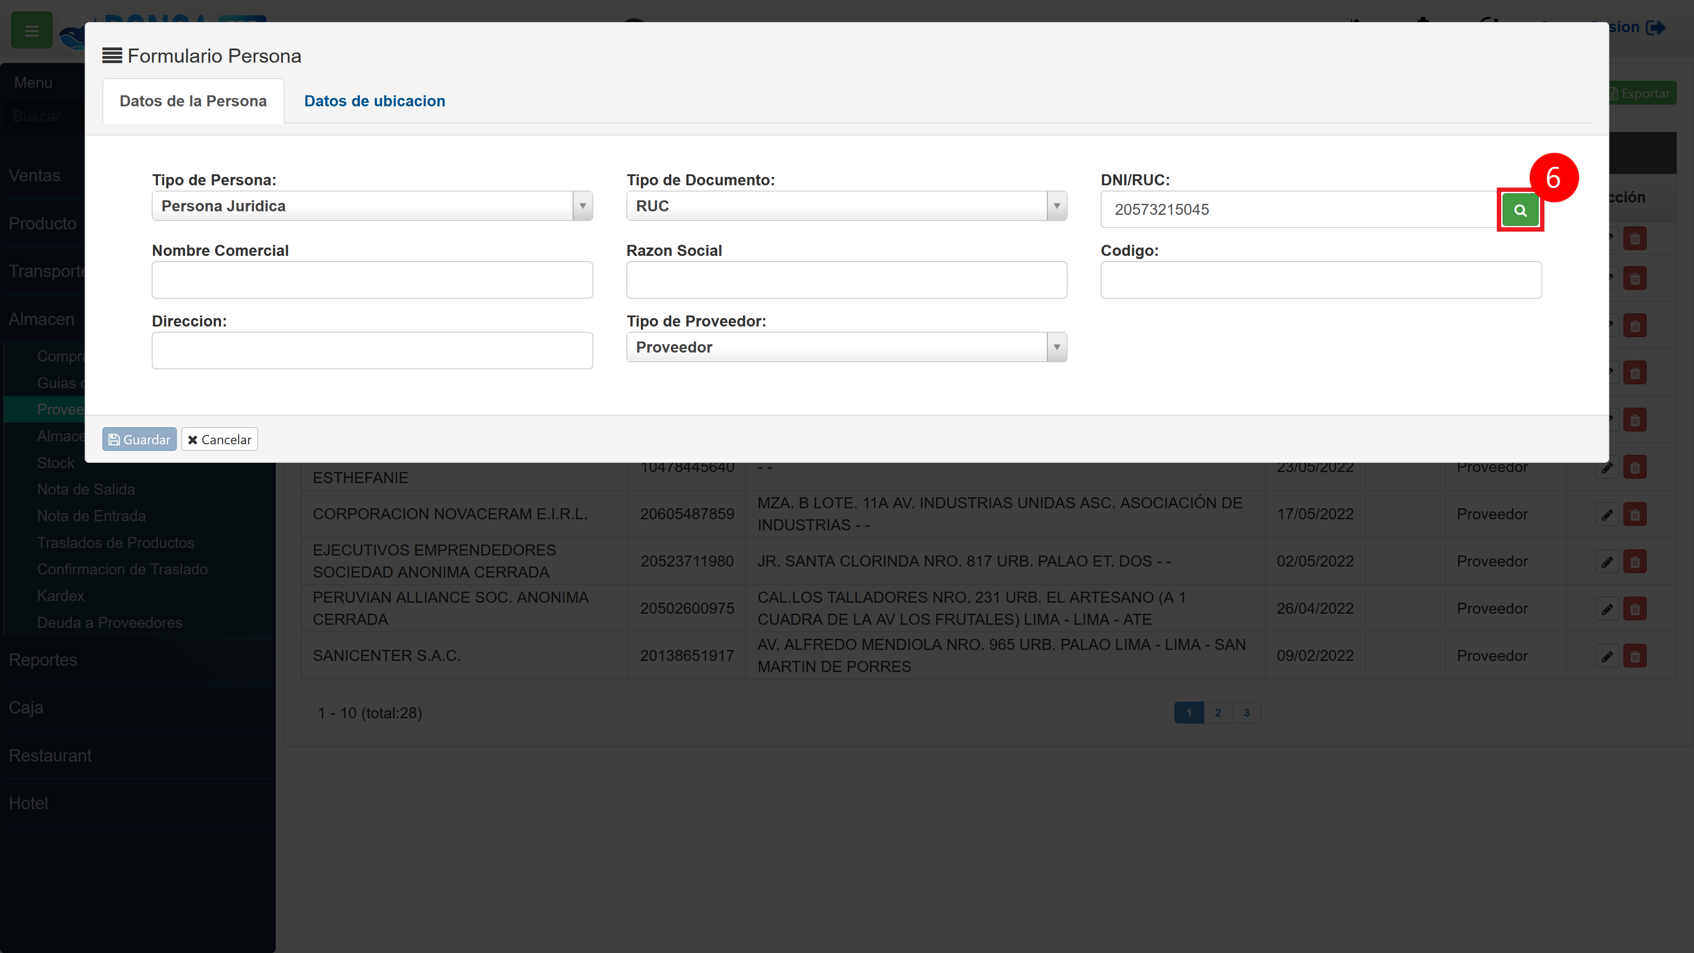The image size is (1694, 953).
Task: Open Traslados de Productos in sidebar
Action: pos(116,543)
